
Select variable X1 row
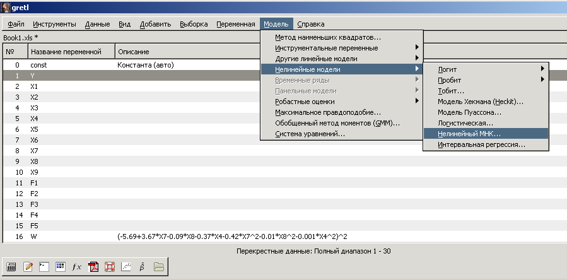(284, 86)
